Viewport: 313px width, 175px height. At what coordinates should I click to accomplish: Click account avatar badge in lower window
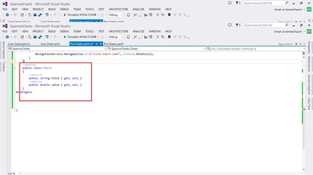coord(309,32)
